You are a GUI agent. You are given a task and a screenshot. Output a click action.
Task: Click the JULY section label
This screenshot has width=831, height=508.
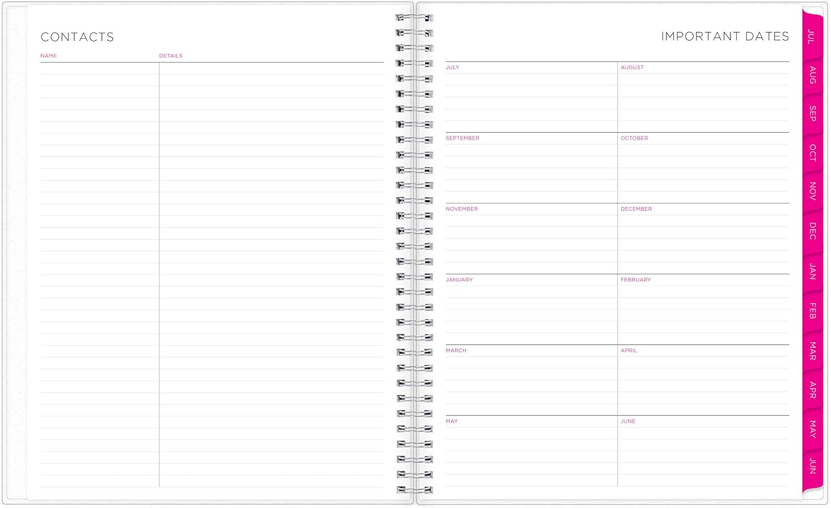[453, 68]
